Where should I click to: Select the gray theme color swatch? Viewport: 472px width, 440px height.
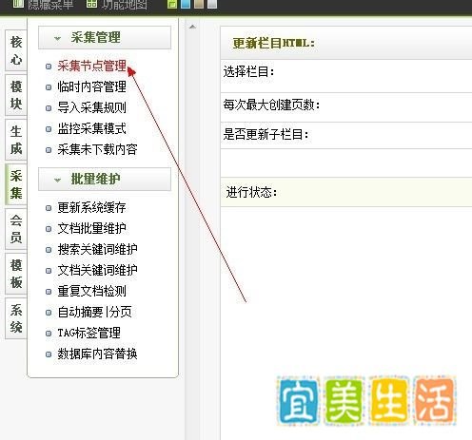point(212,4)
